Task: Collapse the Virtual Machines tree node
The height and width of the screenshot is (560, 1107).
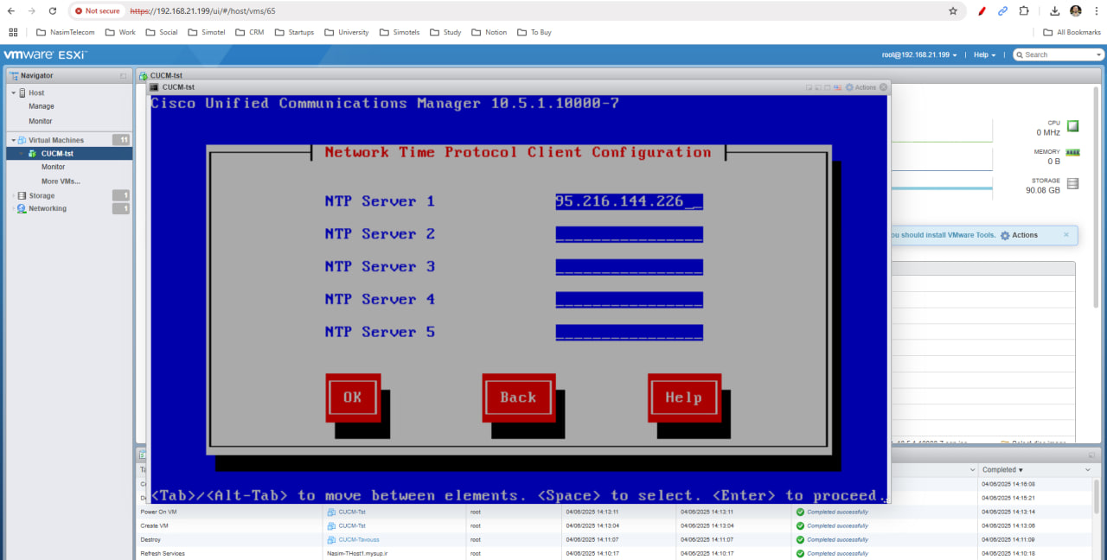Action: [x=13, y=140]
